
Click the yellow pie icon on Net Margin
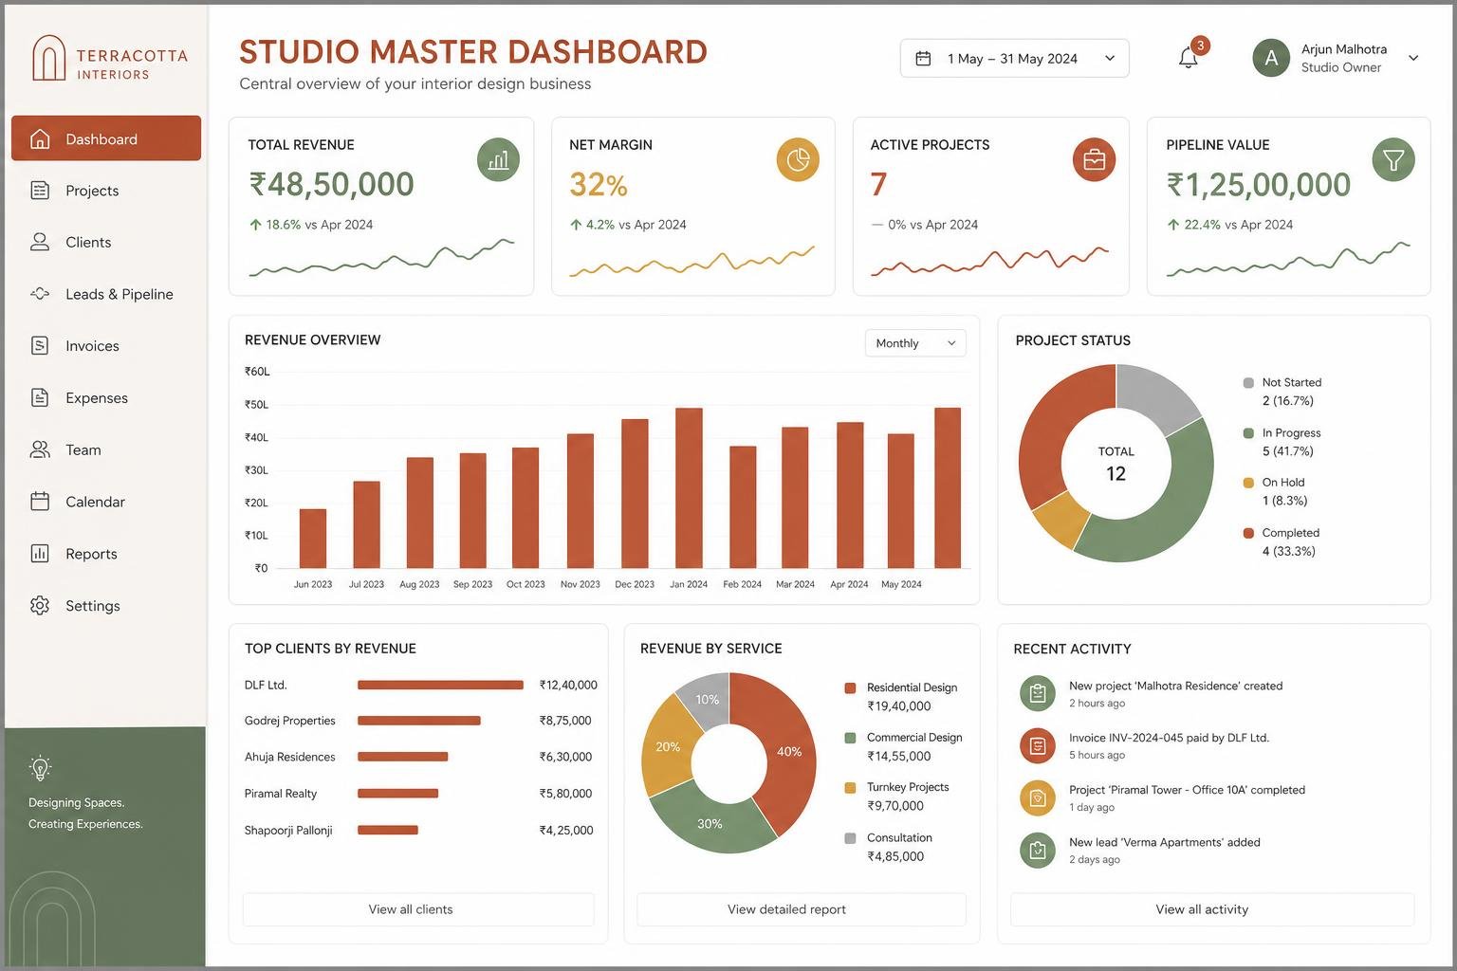pos(798,159)
